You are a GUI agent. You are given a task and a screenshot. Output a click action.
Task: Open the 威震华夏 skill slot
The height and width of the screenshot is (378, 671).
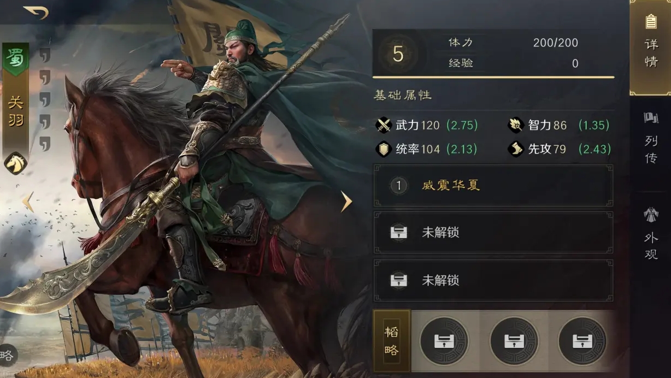point(493,186)
